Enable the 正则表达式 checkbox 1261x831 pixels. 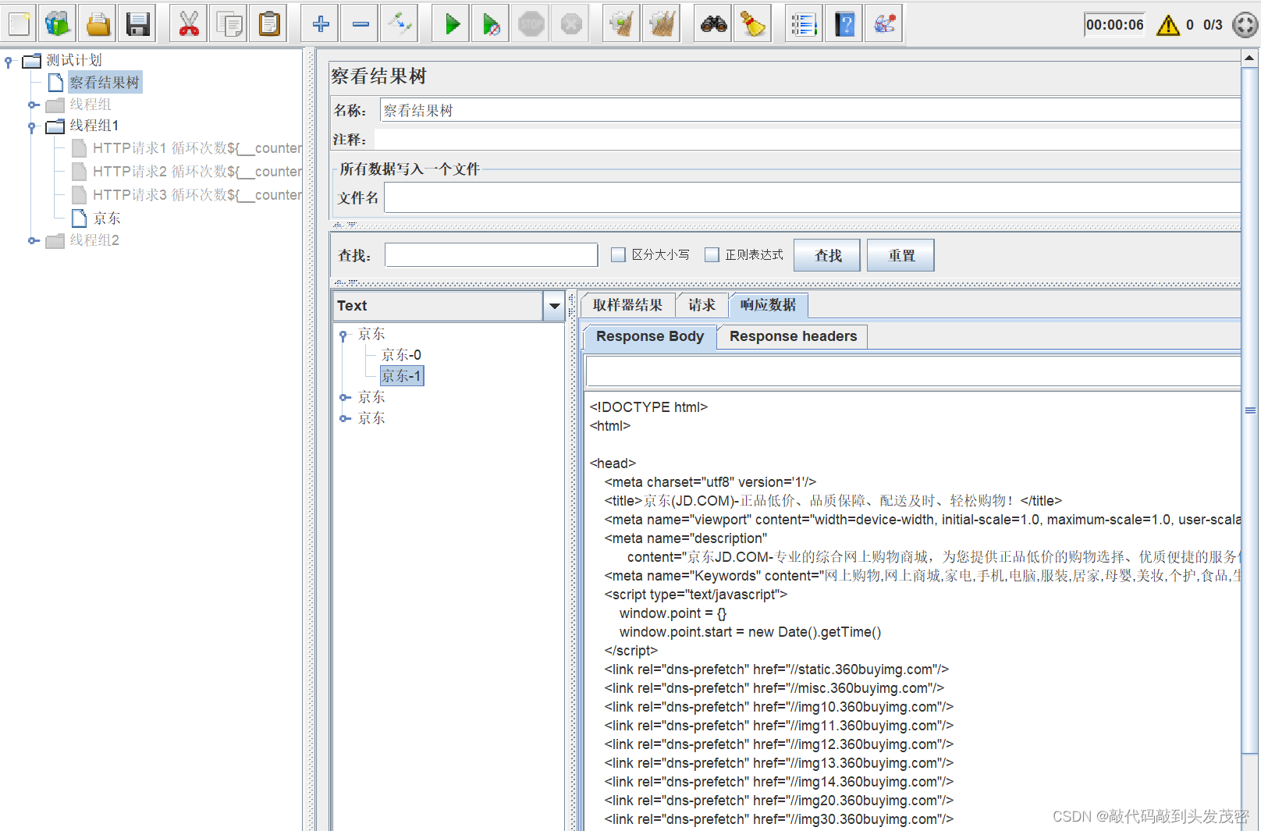pos(712,255)
